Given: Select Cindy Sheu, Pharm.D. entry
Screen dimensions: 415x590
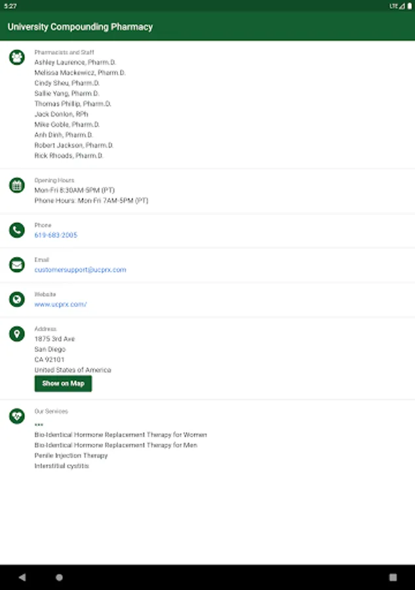Looking at the screenshot, I should (x=67, y=83).
